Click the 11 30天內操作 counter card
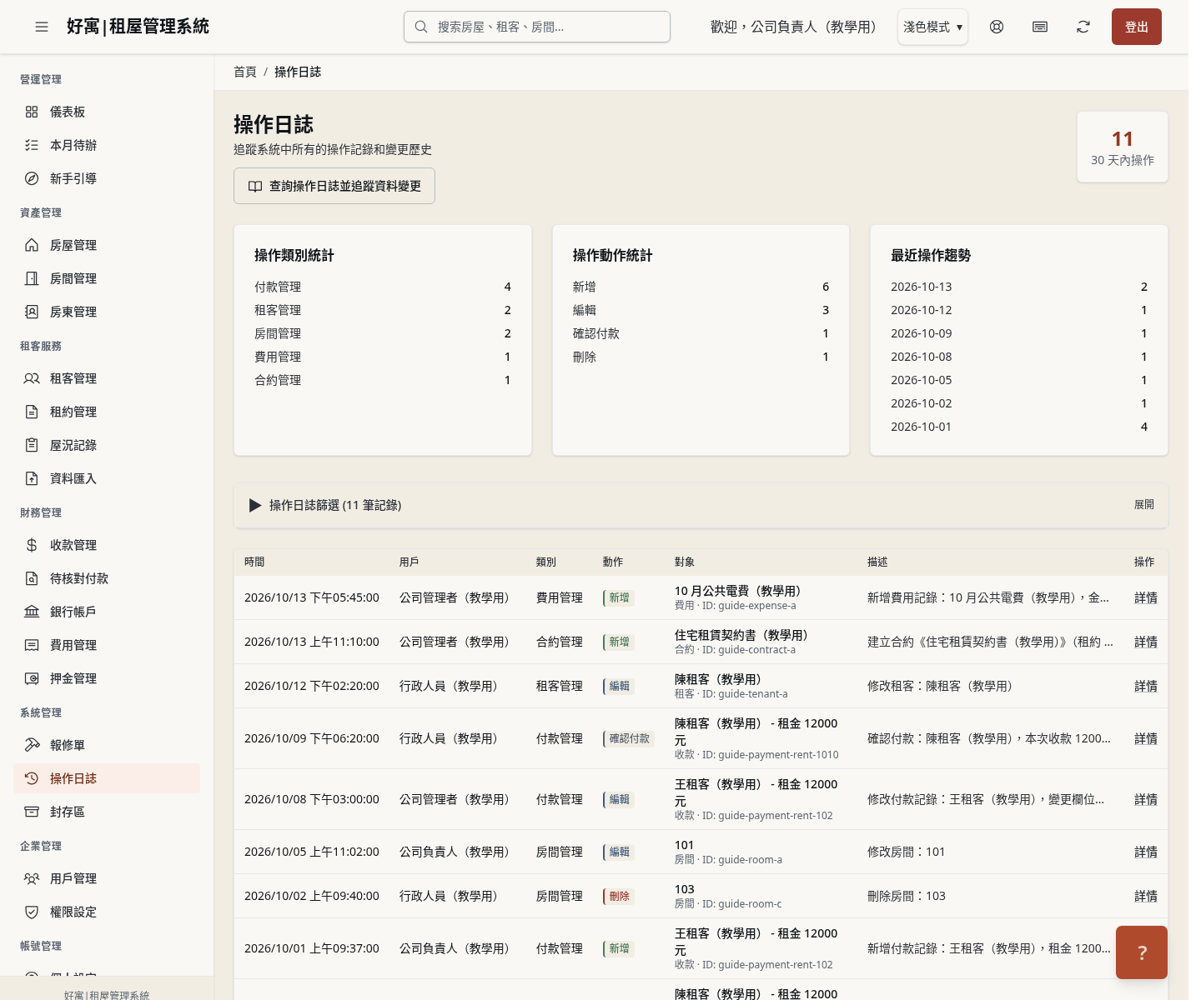 click(x=1123, y=147)
